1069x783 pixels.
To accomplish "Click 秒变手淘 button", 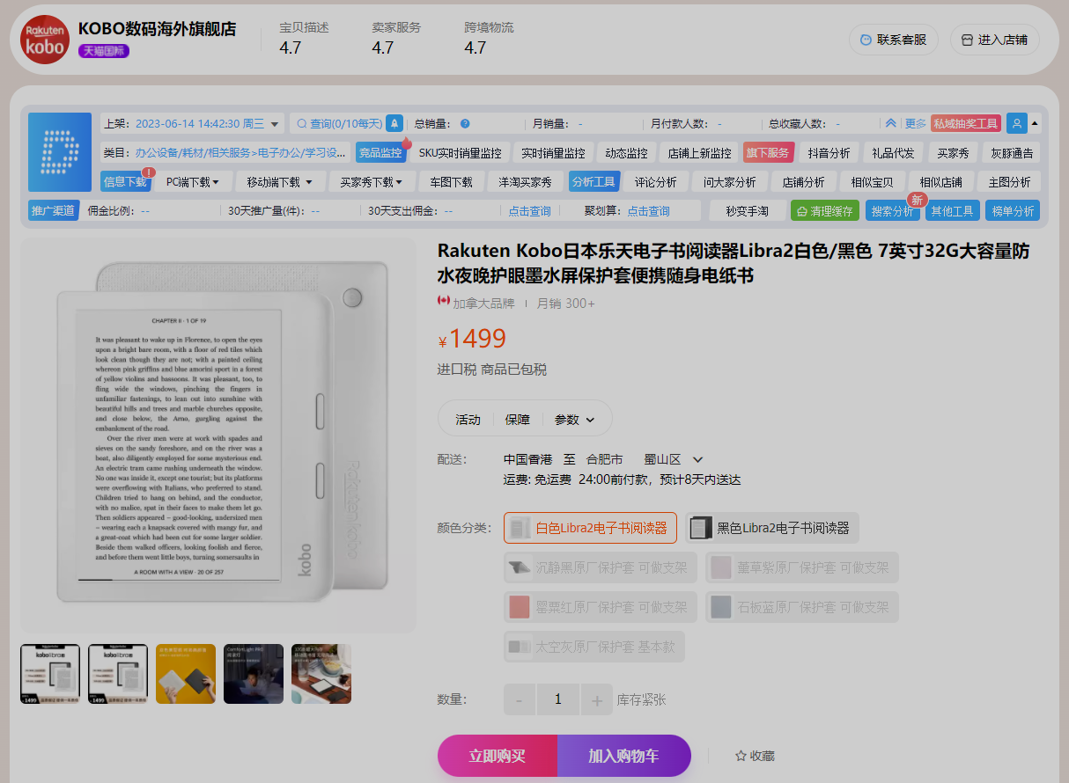I will tap(747, 211).
